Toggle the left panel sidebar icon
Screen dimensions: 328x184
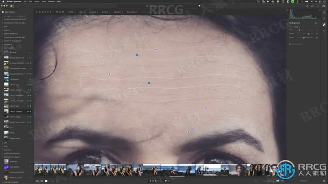point(12,6)
